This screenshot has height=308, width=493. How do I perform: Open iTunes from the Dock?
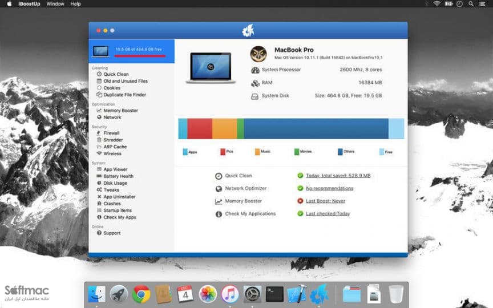230,294
